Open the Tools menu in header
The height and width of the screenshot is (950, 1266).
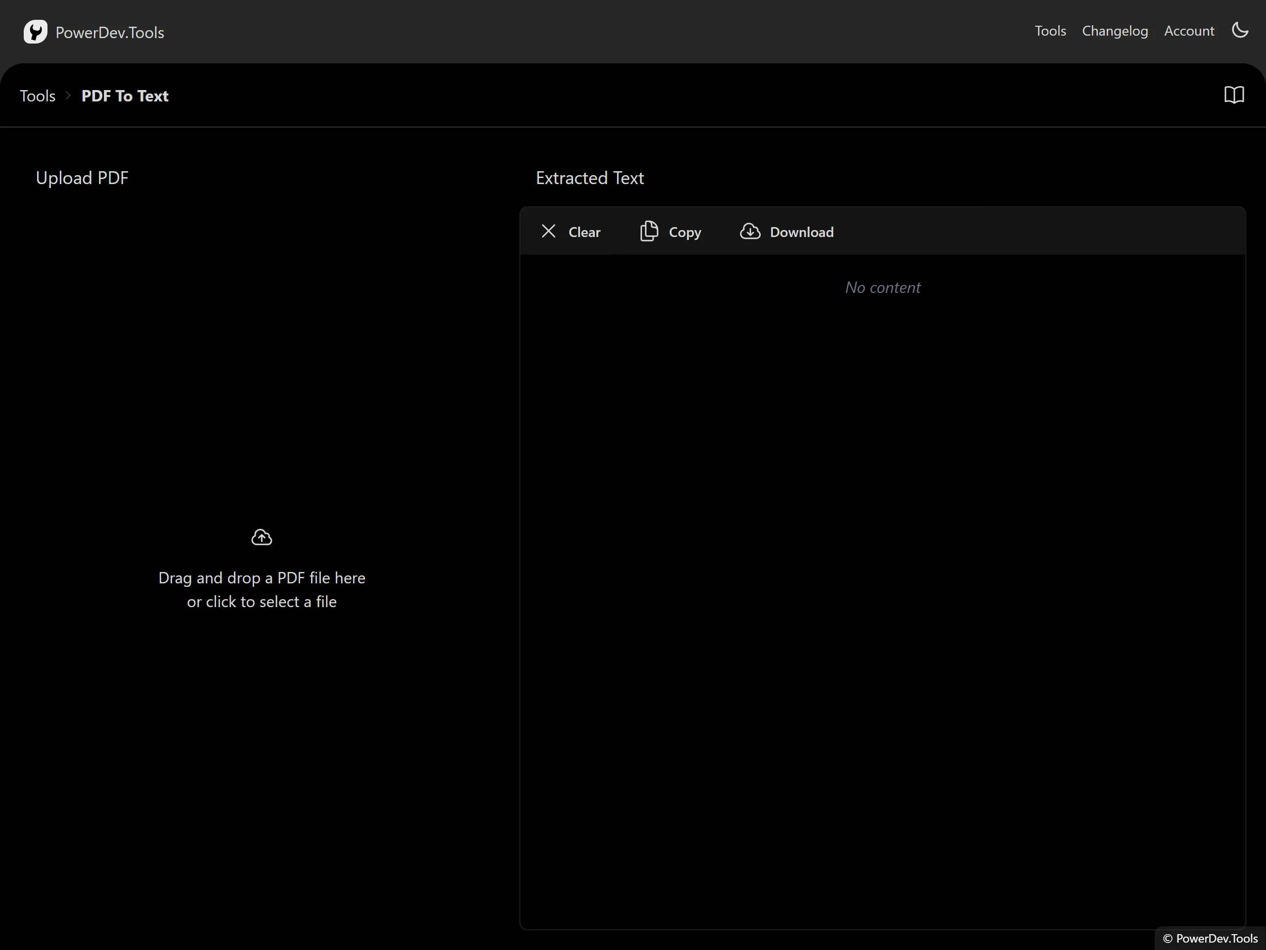1050,31
